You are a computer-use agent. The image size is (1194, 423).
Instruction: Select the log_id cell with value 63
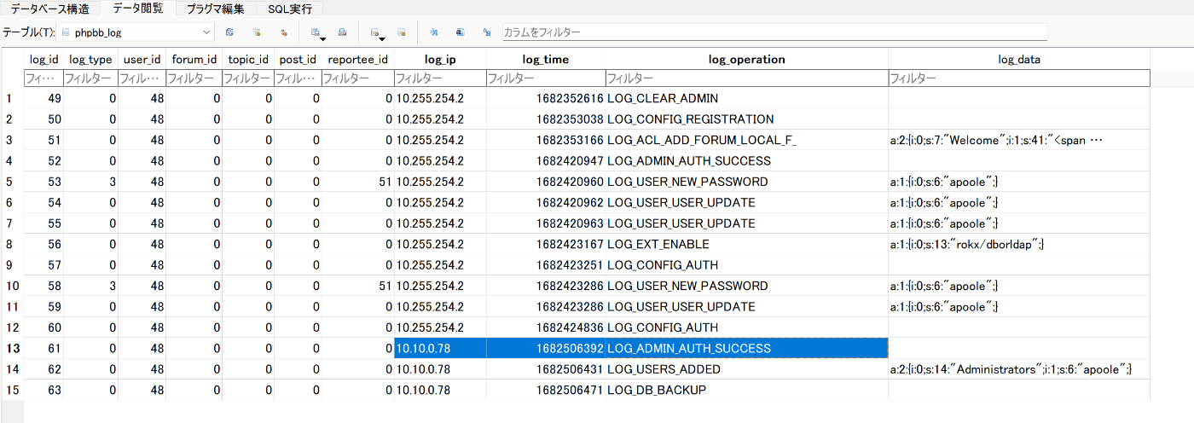click(x=43, y=390)
